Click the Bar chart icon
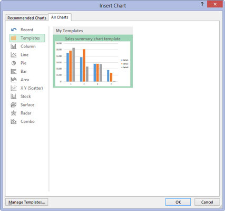This screenshot has width=225, height=211. [x=14, y=71]
